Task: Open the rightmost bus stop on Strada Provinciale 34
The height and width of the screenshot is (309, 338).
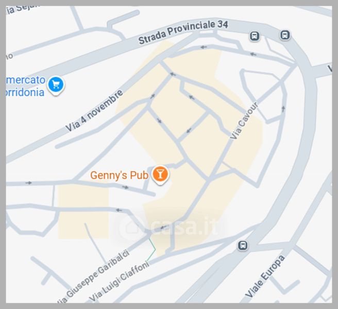Action: [285, 35]
